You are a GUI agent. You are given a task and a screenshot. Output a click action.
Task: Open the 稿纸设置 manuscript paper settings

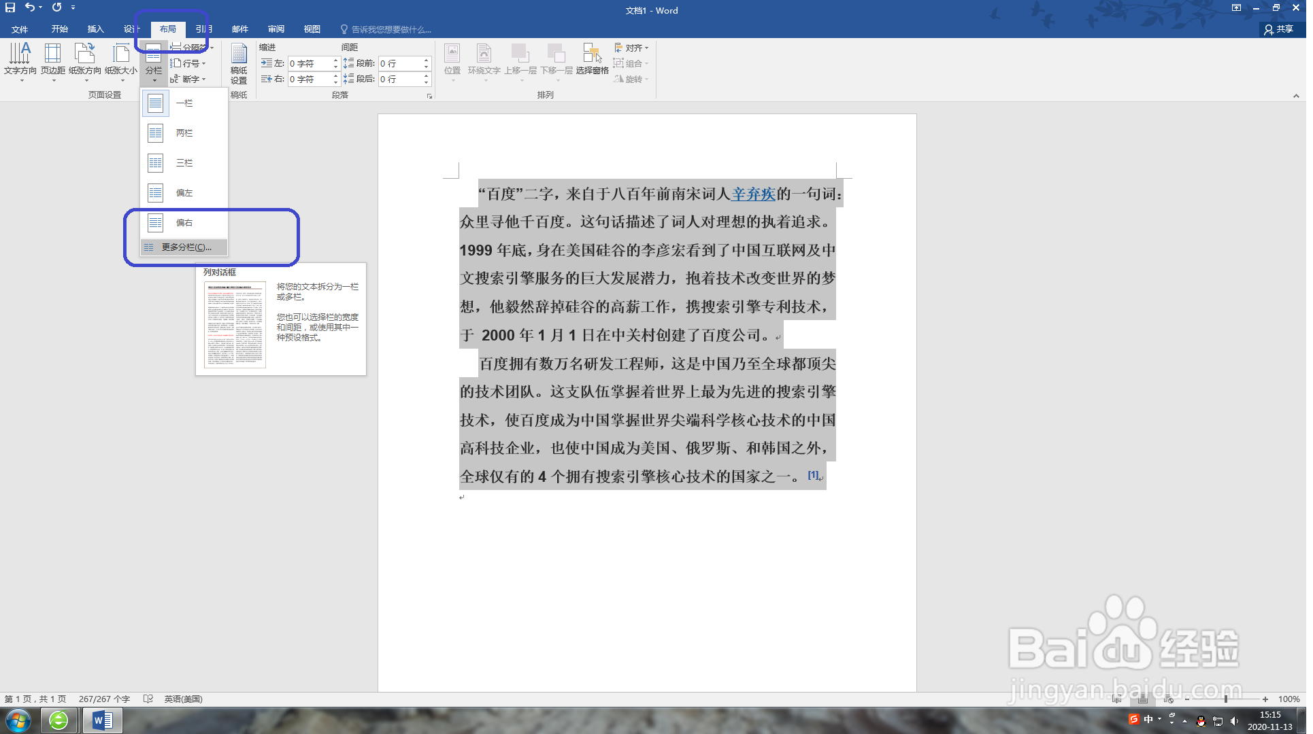click(x=239, y=63)
